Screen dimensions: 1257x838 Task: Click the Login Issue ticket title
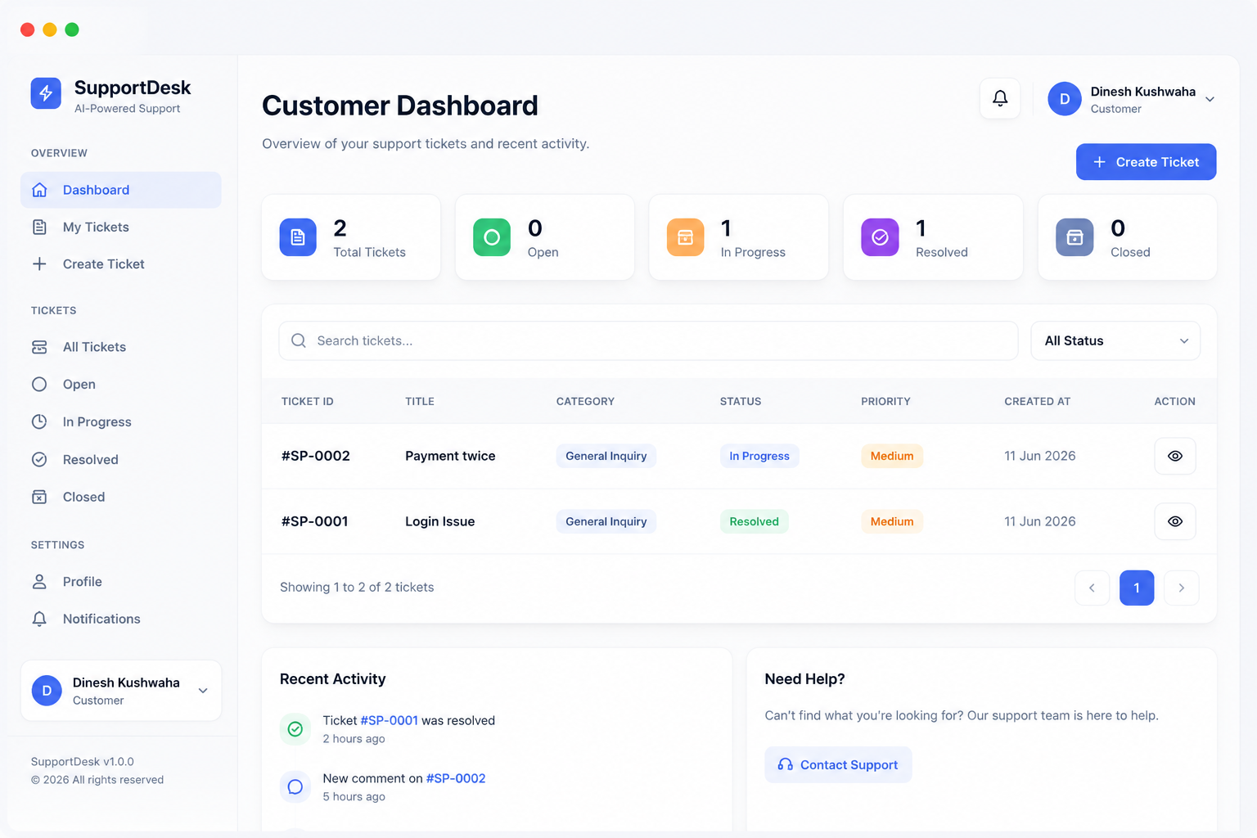[440, 521]
